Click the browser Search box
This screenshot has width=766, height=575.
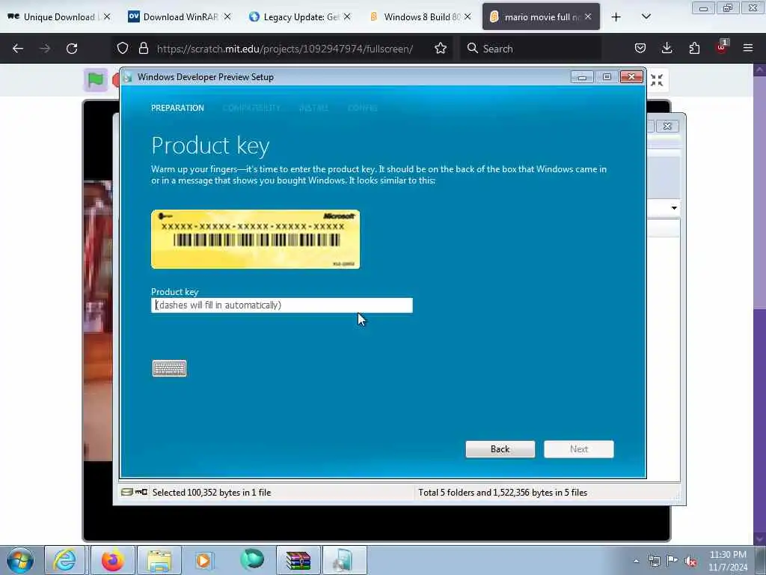[x=530, y=49]
